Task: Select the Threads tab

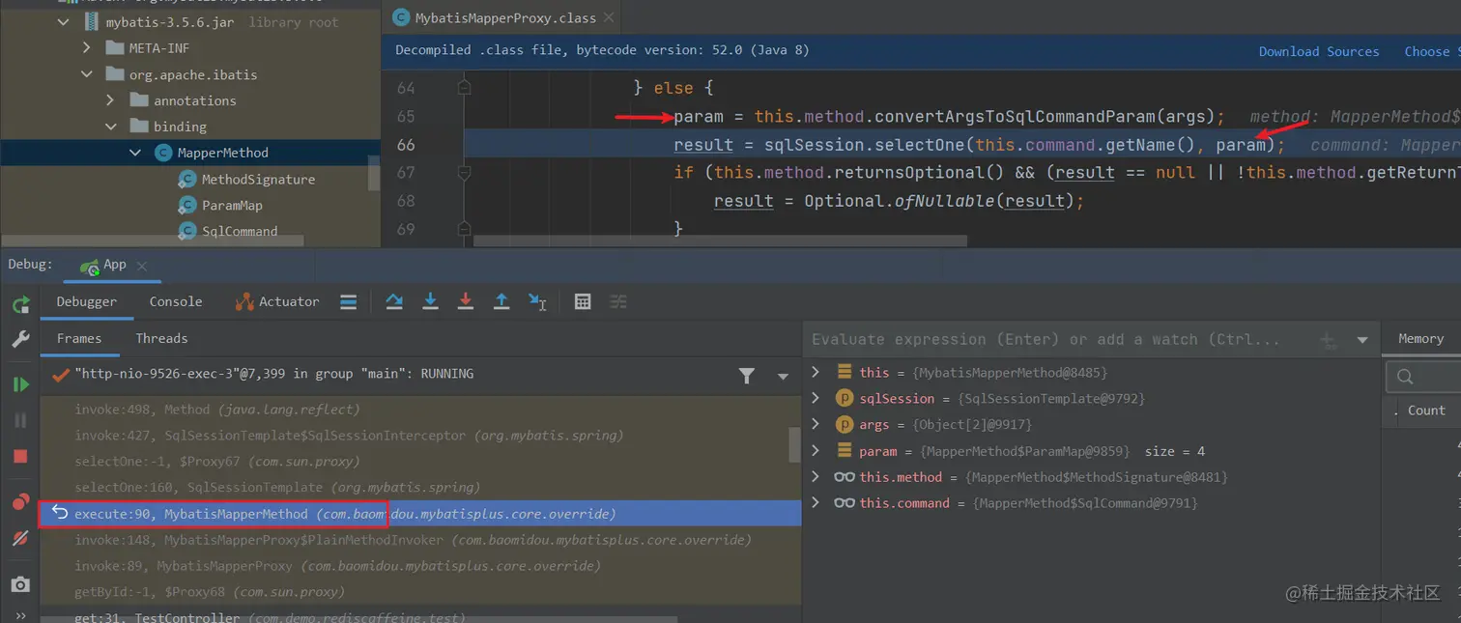Action: 161,338
